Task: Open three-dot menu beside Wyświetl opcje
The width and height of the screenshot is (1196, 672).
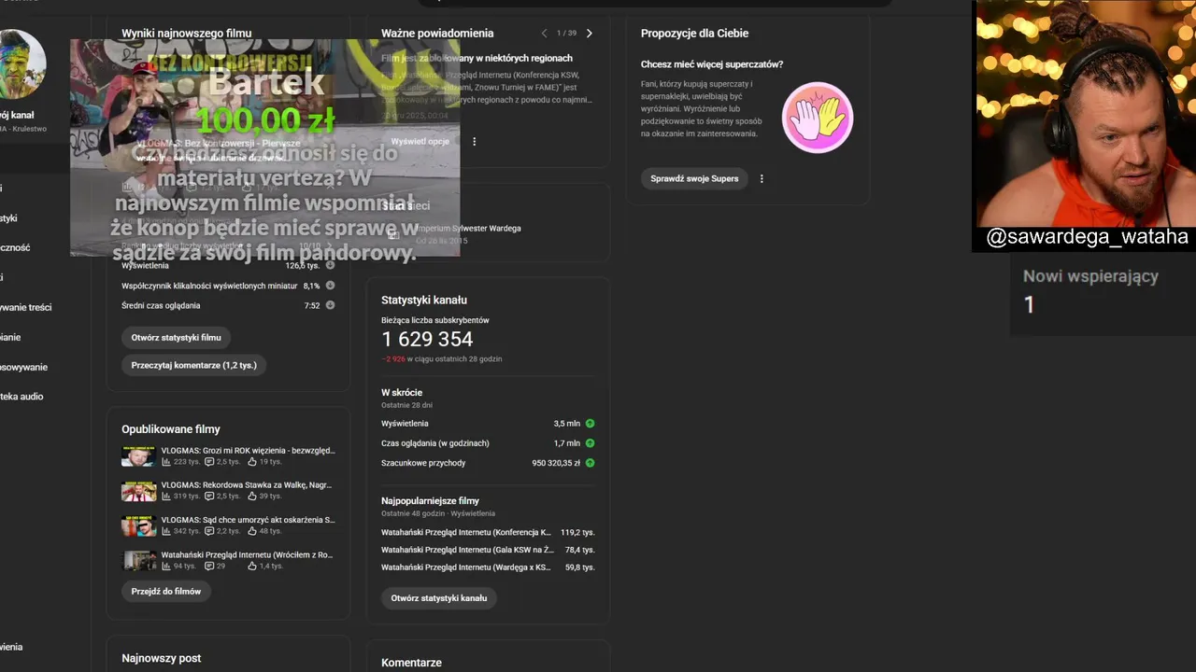Action: 474,142
